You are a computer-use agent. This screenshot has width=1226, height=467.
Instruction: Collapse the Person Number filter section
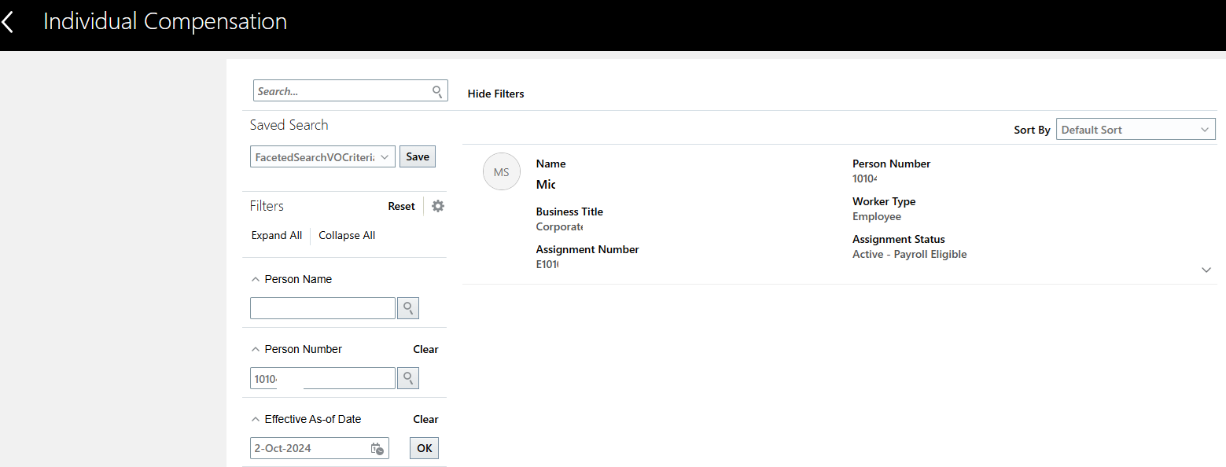(x=254, y=348)
